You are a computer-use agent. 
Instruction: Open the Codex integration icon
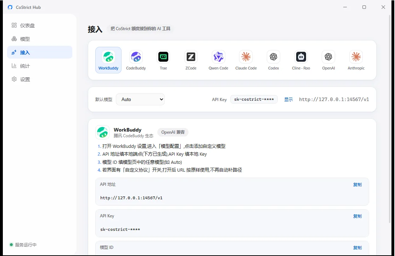[x=273, y=60]
